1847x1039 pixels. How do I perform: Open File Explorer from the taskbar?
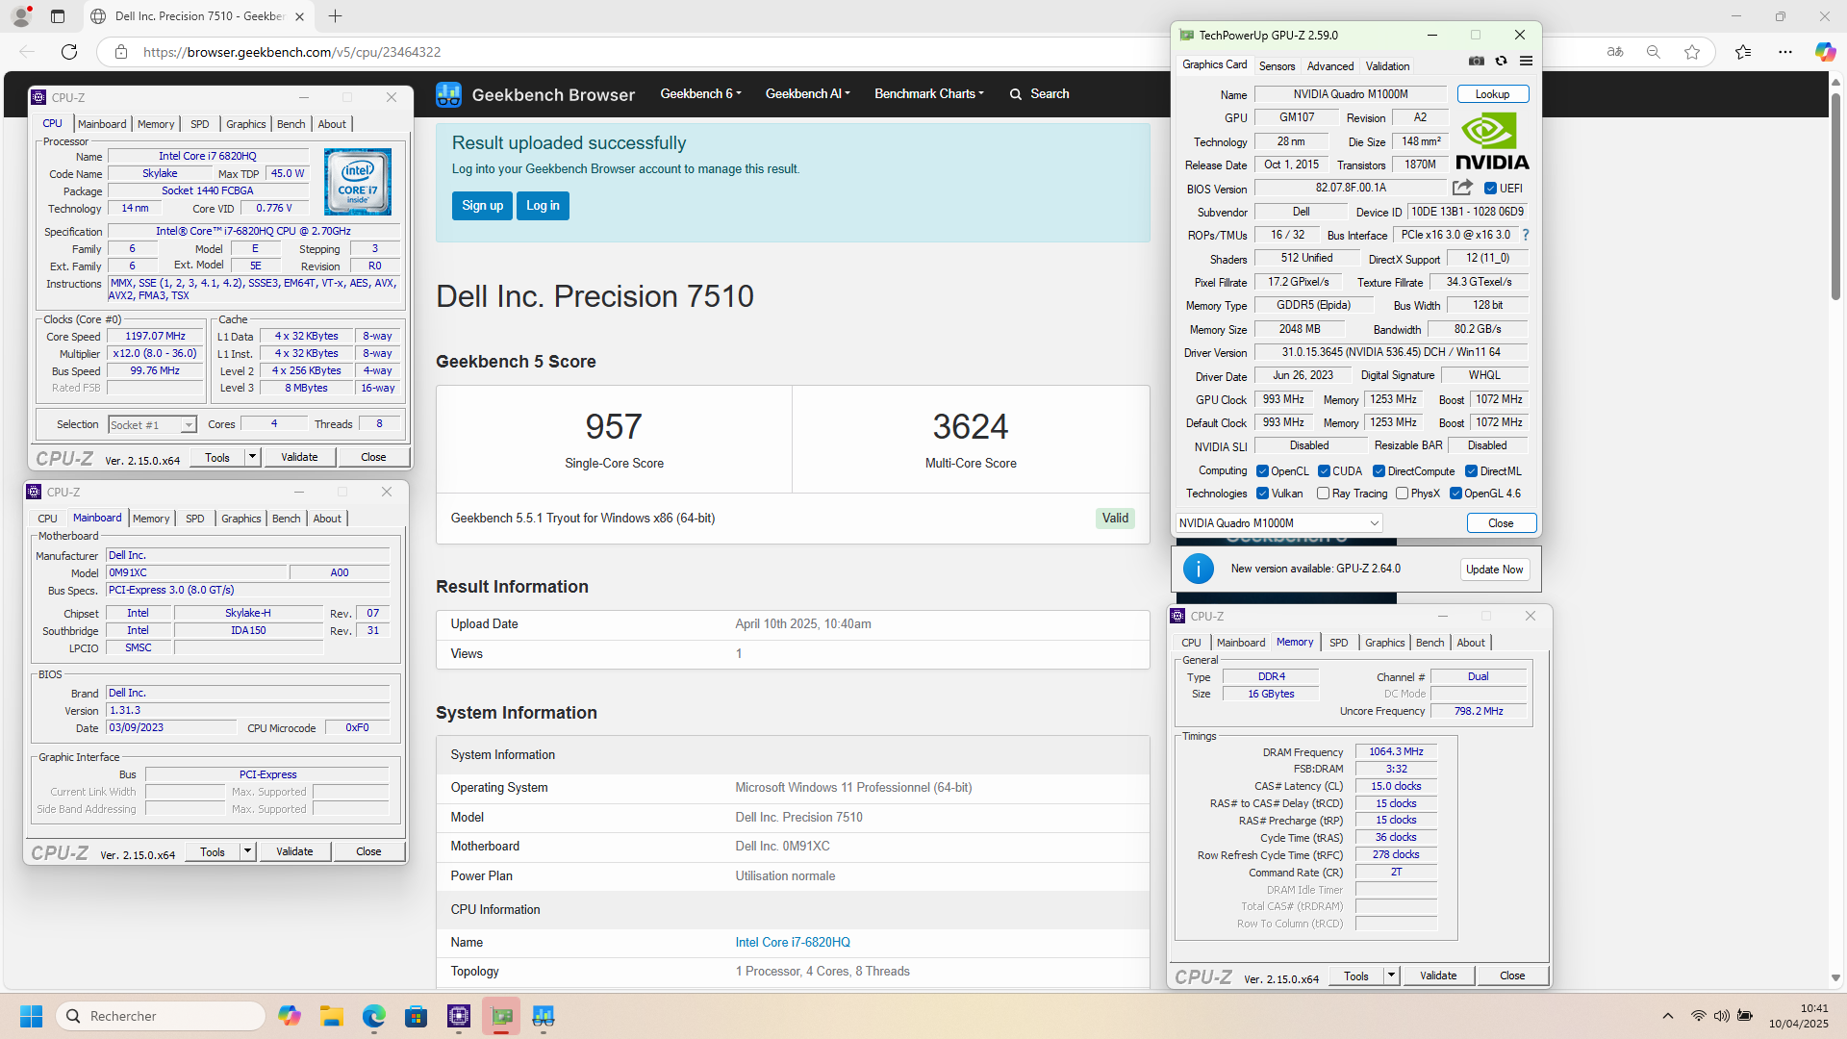point(332,1016)
